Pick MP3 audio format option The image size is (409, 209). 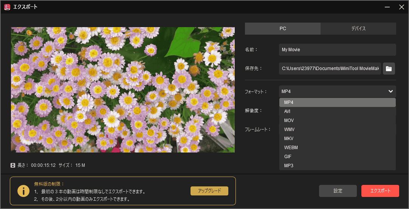point(337,166)
